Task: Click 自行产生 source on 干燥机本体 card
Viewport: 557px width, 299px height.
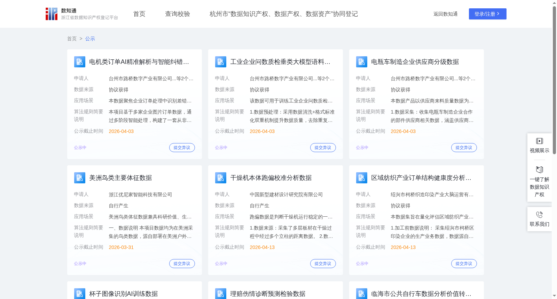Action: (x=259, y=206)
